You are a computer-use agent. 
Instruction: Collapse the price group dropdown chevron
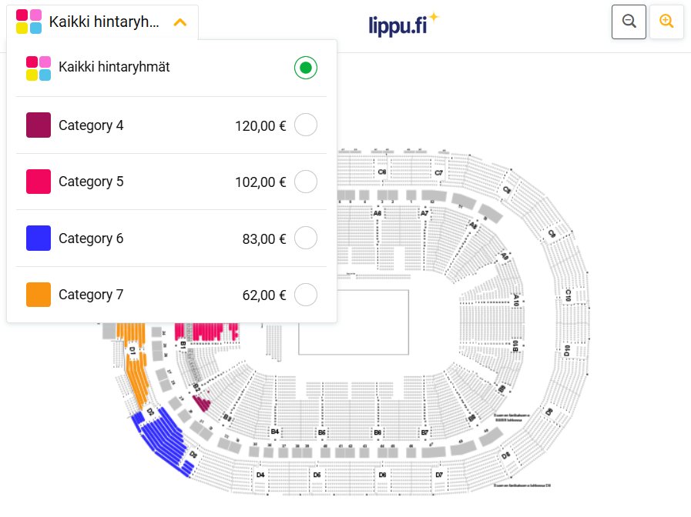click(x=179, y=22)
